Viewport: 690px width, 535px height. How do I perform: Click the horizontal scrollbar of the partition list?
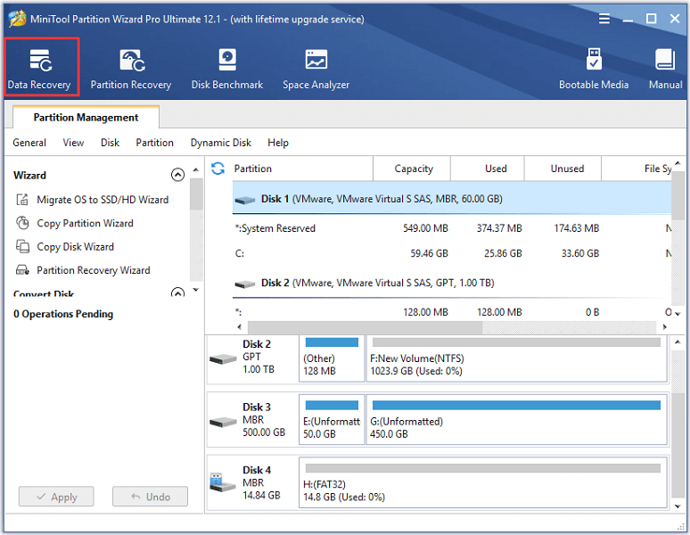click(366, 327)
